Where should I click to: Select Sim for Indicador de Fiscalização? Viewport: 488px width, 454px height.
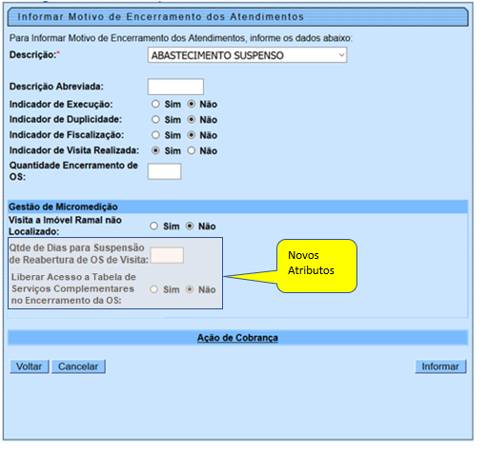155,135
